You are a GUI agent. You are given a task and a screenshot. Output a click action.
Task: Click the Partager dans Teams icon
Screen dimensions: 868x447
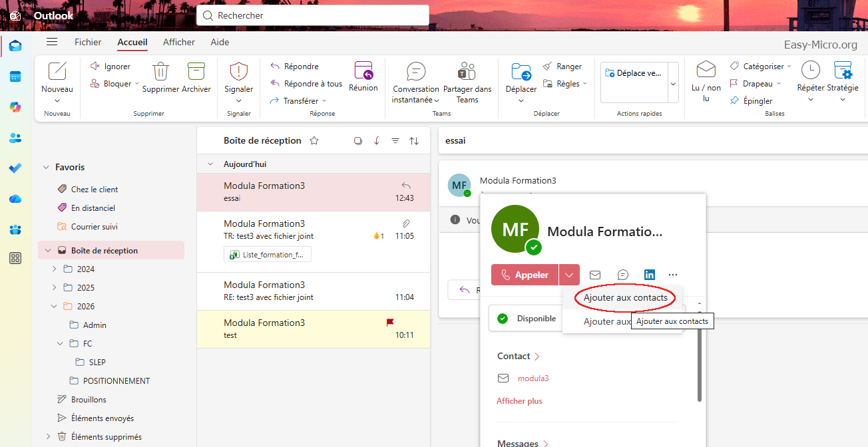tap(467, 72)
